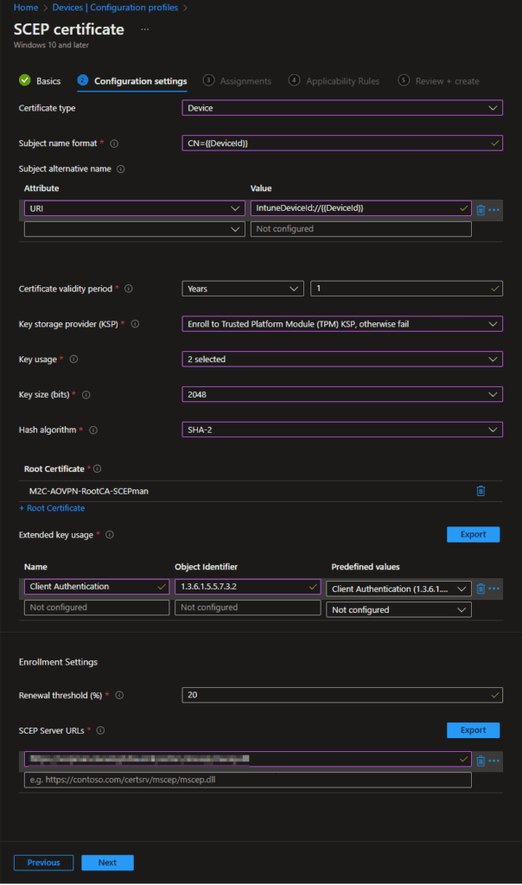Viewport: 522px width, 885px height.
Task: Show info for Hash algorithm
Action: [93, 430]
